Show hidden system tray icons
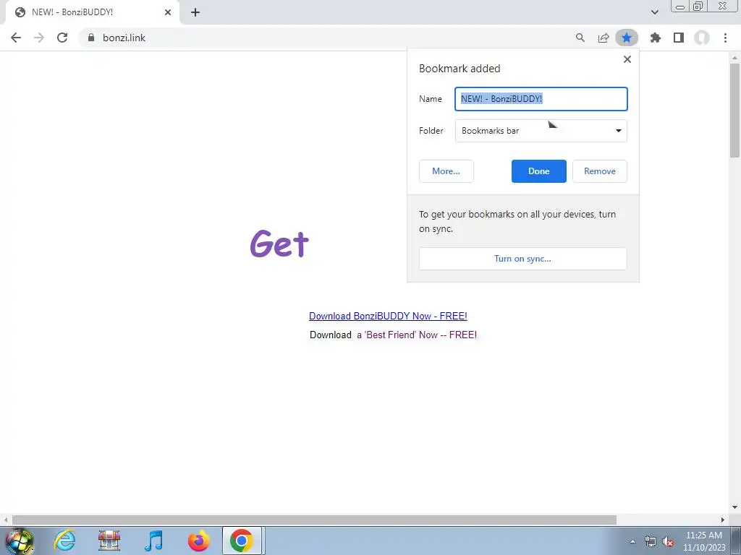Viewport: 741px width, 555px height. coord(632,541)
